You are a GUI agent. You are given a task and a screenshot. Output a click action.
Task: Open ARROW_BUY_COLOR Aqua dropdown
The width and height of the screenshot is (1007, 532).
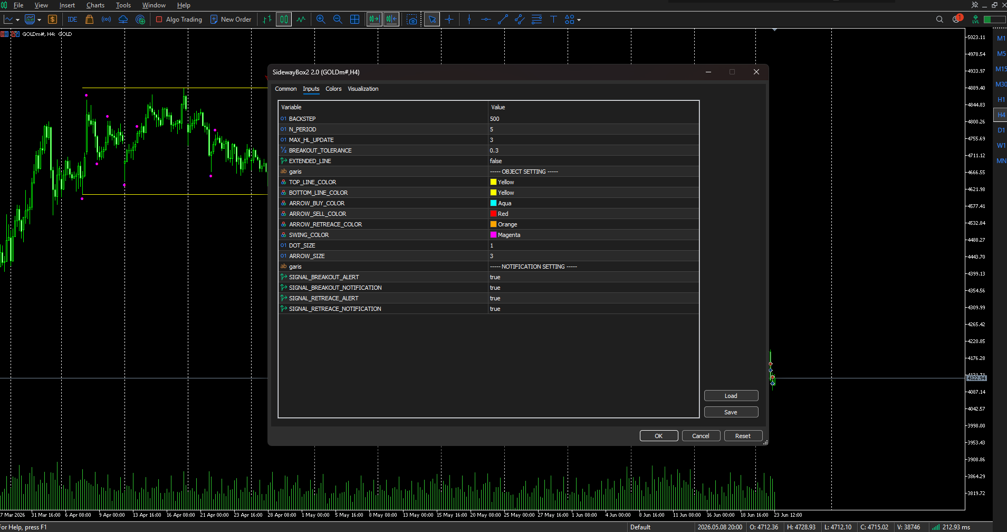click(x=593, y=203)
